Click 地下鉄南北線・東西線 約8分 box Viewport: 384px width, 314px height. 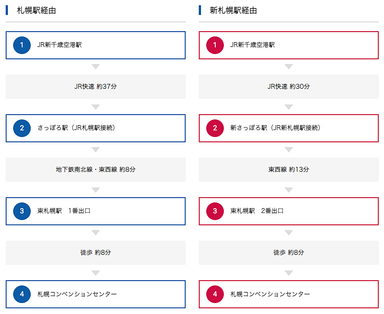click(x=96, y=170)
